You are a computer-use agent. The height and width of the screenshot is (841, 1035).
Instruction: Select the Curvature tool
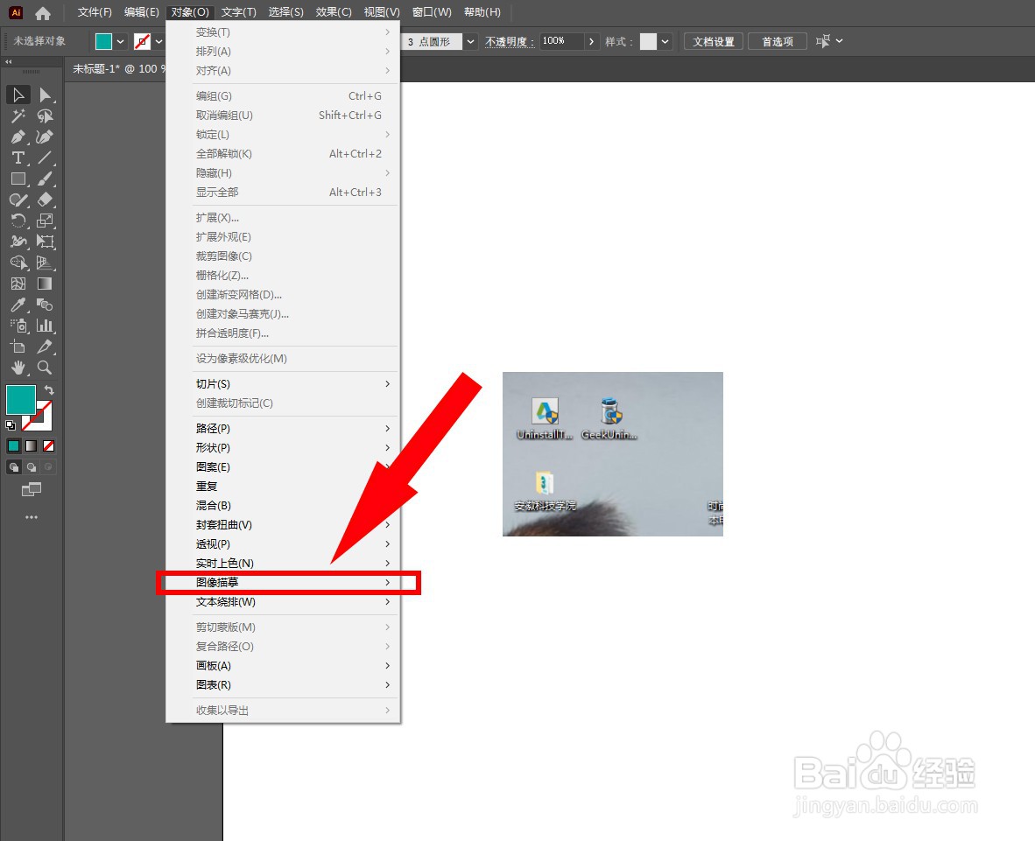pyautogui.click(x=45, y=137)
